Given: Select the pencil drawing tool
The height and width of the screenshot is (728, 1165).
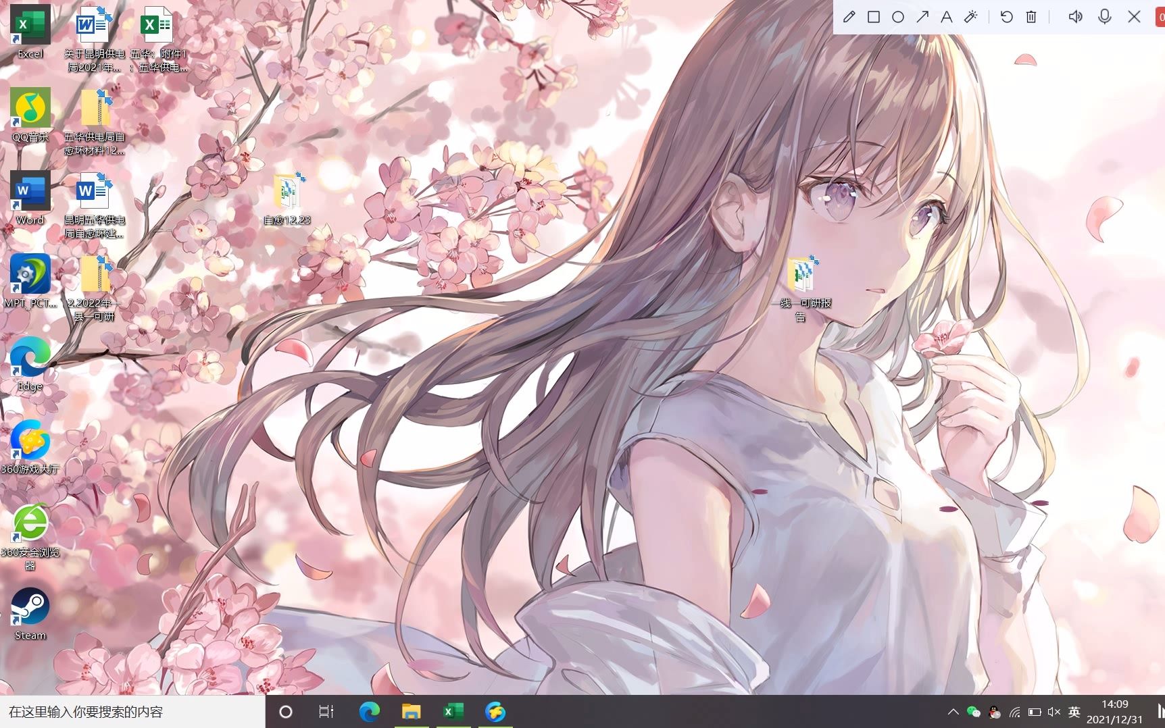Looking at the screenshot, I should pyautogui.click(x=849, y=17).
